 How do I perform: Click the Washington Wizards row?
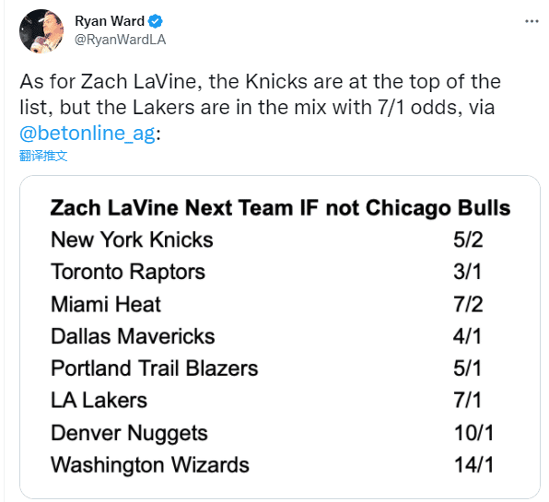click(x=273, y=465)
